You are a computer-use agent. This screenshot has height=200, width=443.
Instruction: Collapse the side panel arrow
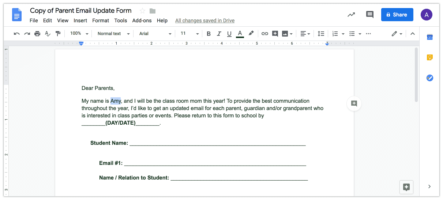[x=429, y=186]
